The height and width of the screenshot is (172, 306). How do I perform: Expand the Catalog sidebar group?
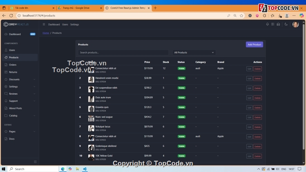pos(20,116)
